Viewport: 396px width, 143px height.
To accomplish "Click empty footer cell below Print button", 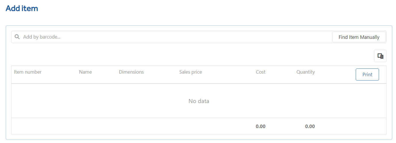I will click(367, 126).
